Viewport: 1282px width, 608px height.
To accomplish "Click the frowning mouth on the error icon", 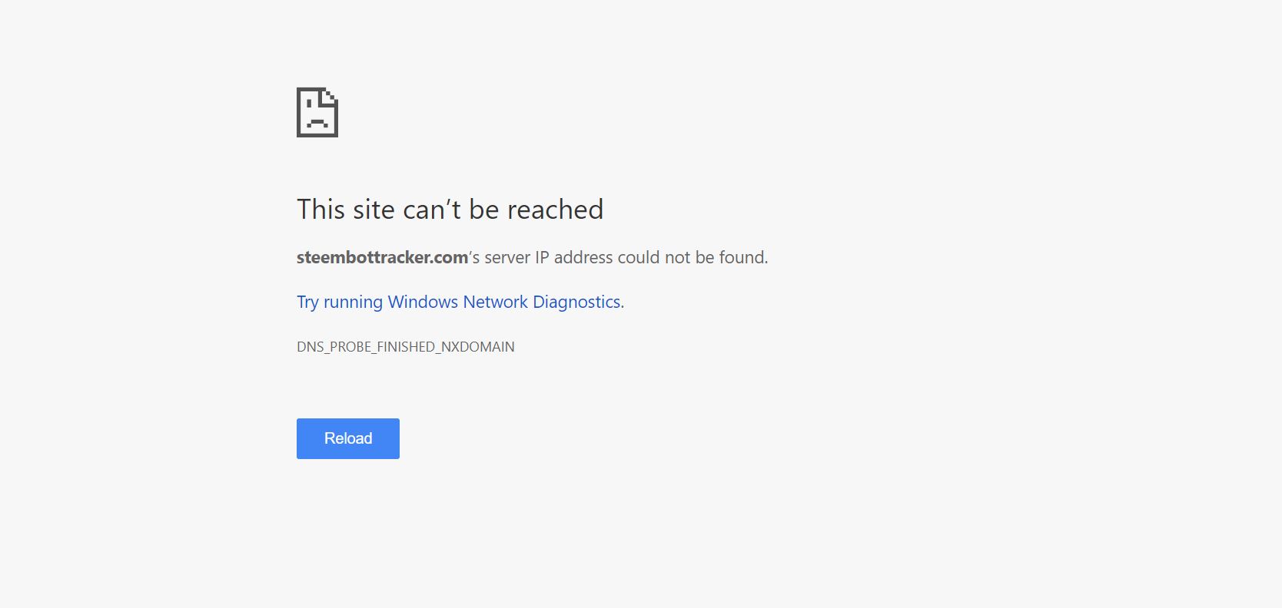I will click(x=317, y=123).
